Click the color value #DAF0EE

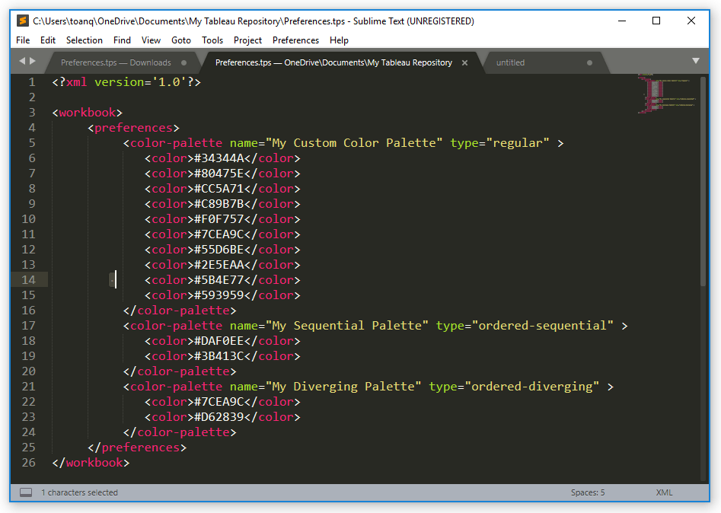click(x=219, y=341)
